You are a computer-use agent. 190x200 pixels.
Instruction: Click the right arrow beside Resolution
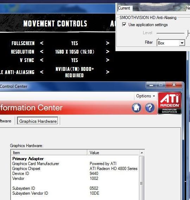[x=108, y=51]
